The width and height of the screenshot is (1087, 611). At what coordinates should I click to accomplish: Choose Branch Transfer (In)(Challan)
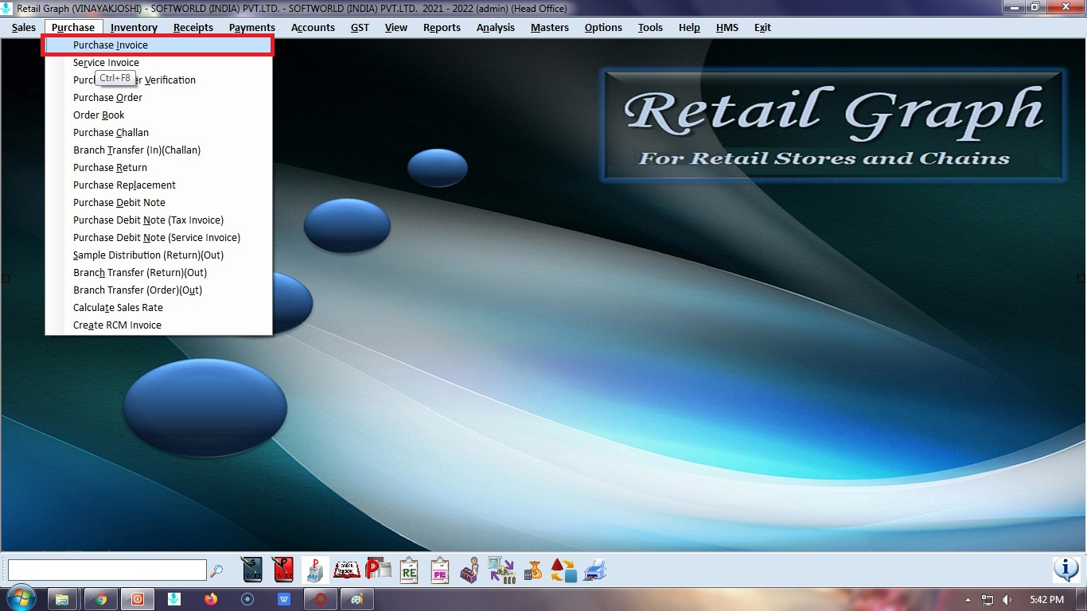pyautogui.click(x=159, y=150)
